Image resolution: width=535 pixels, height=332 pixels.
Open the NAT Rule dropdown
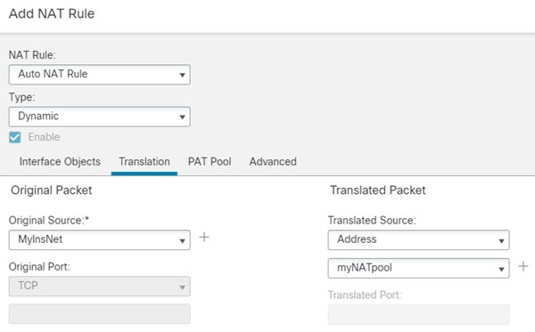click(x=100, y=75)
